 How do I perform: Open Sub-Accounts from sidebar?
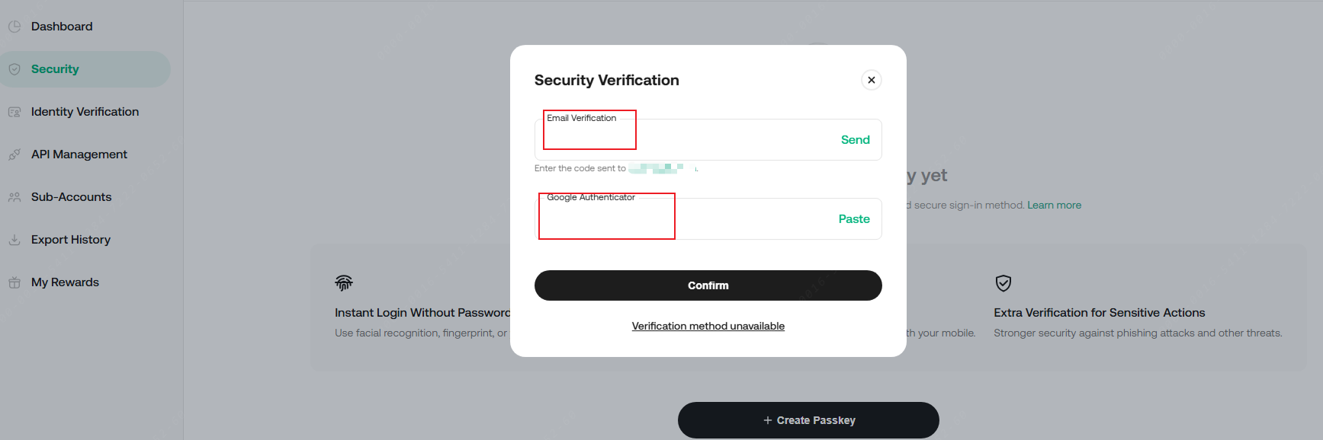coord(71,197)
